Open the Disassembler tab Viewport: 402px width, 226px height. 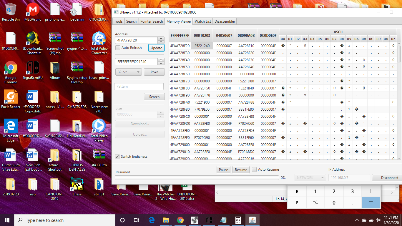click(225, 21)
